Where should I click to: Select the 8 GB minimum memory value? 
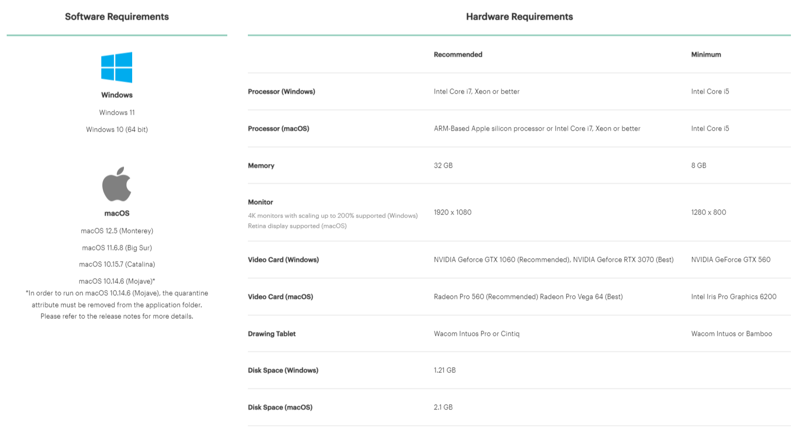point(698,166)
